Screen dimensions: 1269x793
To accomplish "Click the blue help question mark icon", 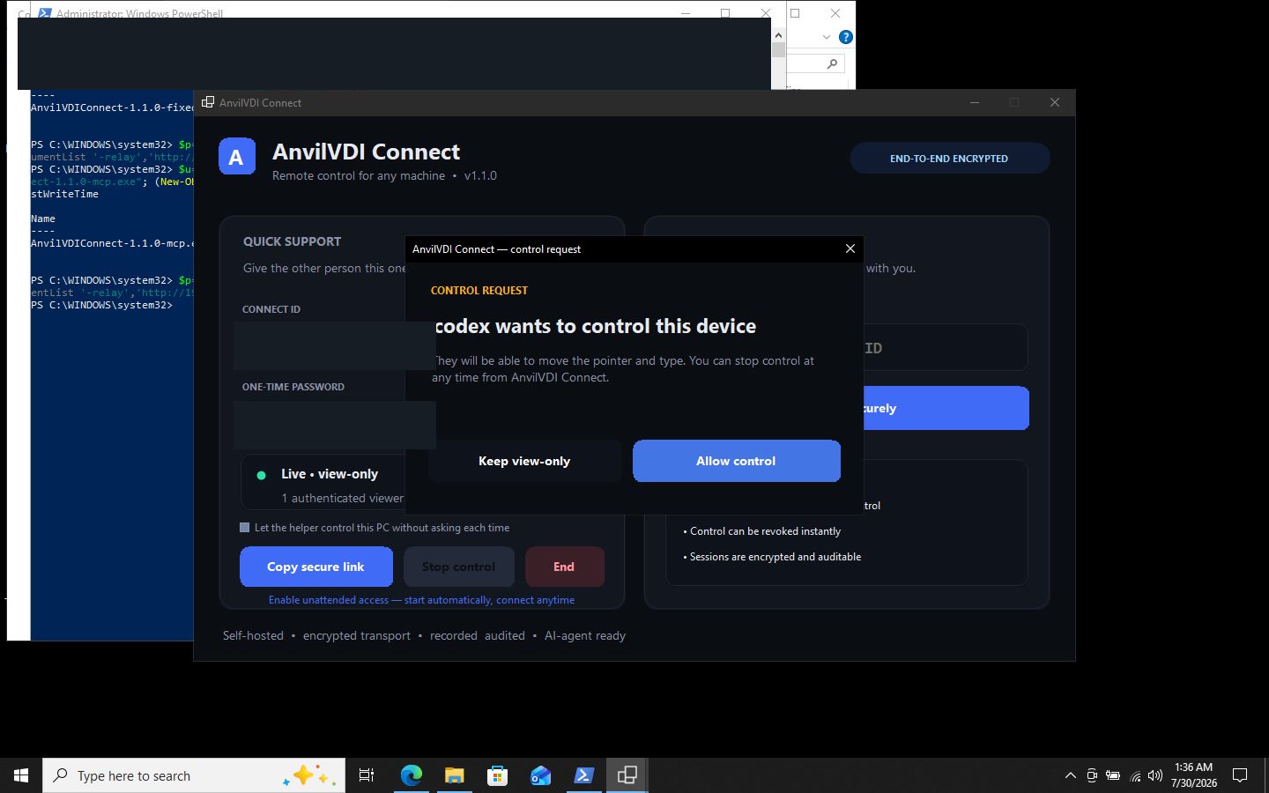I will pyautogui.click(x=846, y=37).
